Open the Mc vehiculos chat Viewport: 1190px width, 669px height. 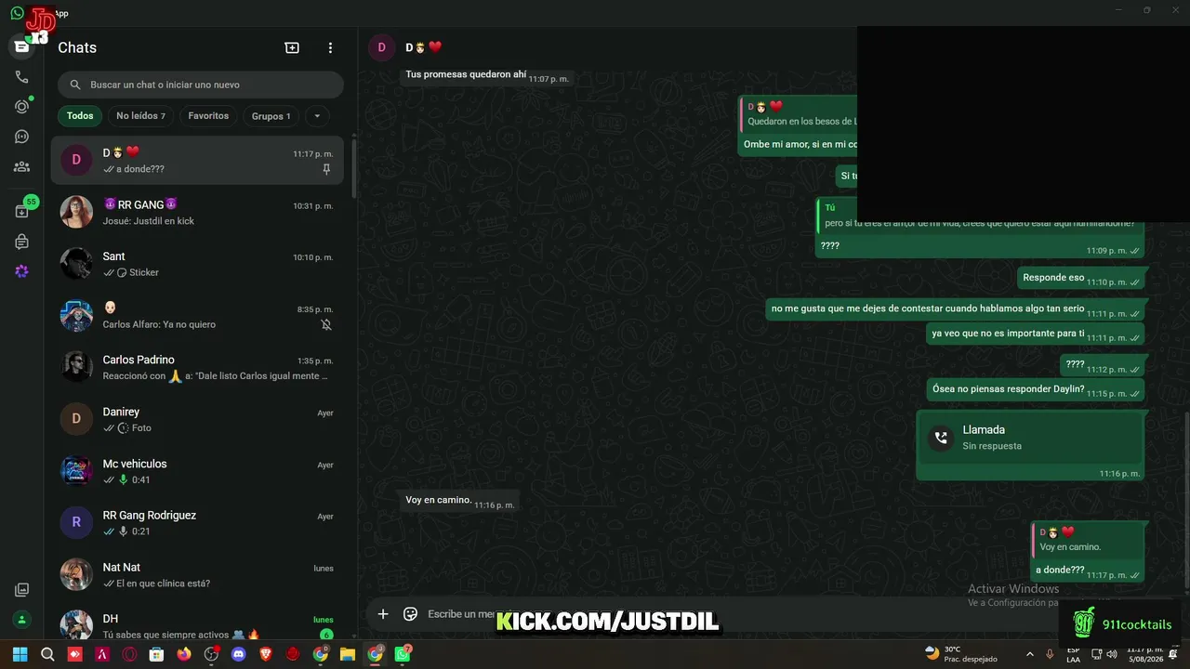pos(197,471)
